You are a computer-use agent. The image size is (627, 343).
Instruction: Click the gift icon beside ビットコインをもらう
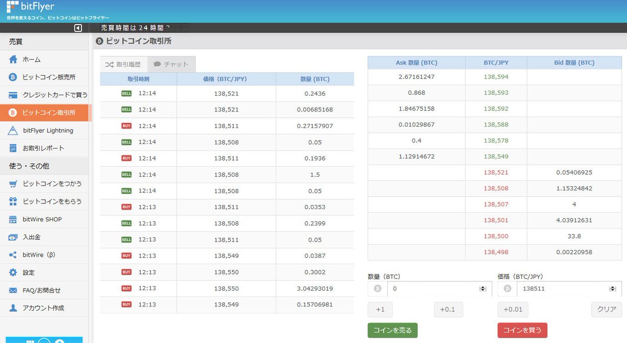coord(13,201)
